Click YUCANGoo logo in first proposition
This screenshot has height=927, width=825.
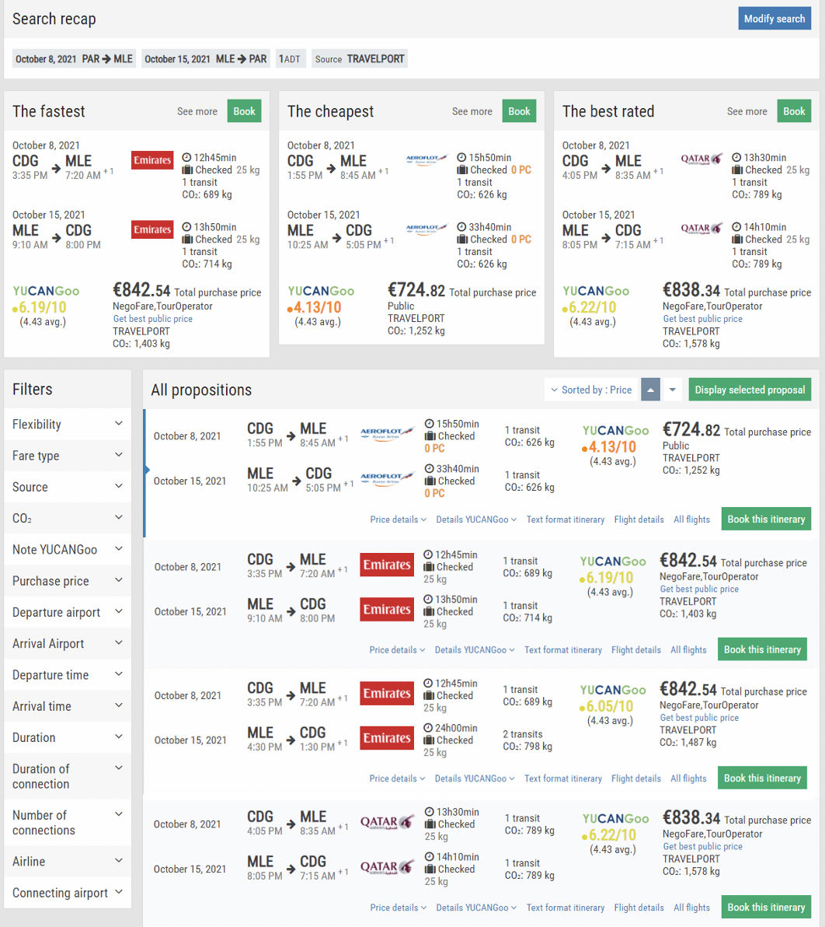615,430
